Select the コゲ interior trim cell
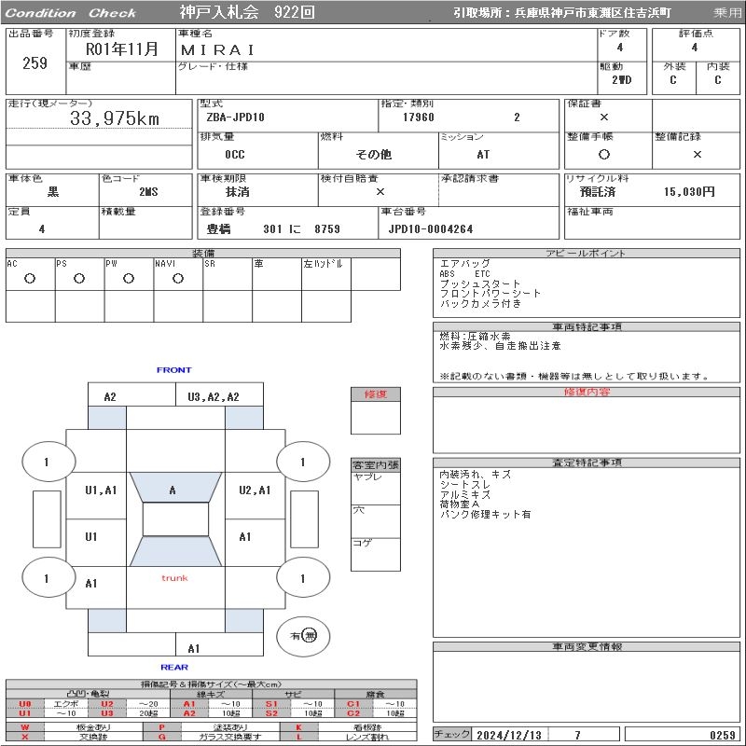 (x=376, y=554)
